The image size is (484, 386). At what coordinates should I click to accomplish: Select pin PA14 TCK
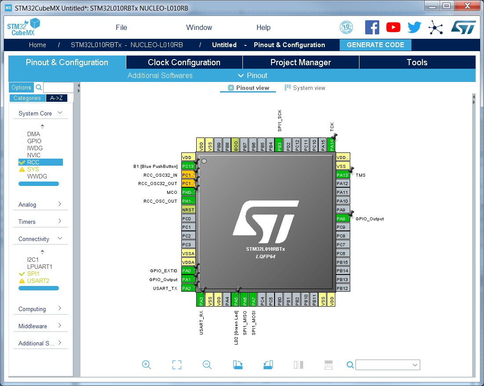tap(331, 145)
